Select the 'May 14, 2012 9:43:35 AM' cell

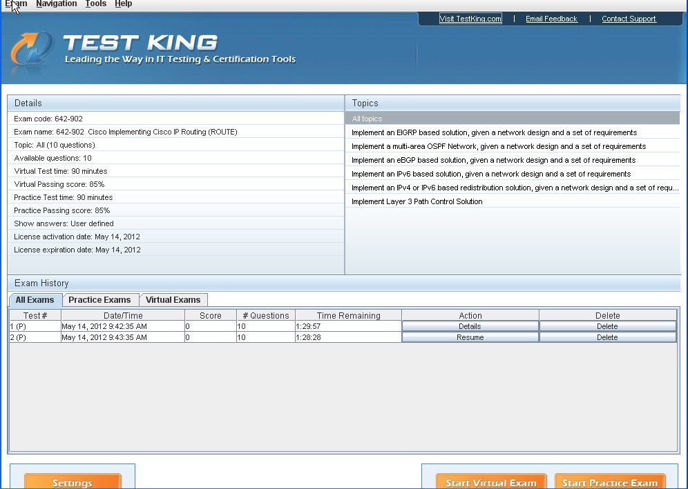pyautogui.click(x=123, y=337)
